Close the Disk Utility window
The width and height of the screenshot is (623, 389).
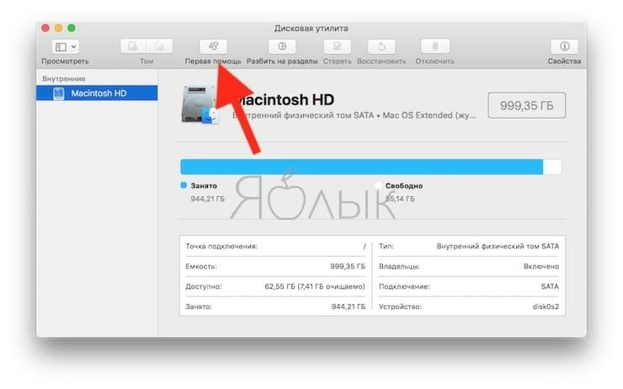45,28
